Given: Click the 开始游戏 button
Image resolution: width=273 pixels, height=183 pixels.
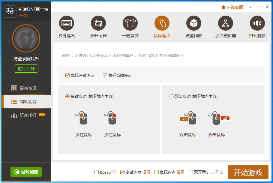Looking at the screenshot, I should 248,172.
